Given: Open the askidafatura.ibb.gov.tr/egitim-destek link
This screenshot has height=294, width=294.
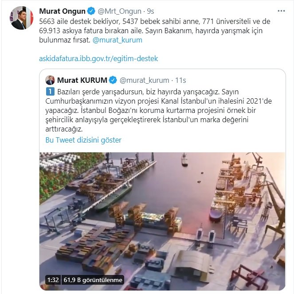Looking at the screenshot, I should (98, 58).
